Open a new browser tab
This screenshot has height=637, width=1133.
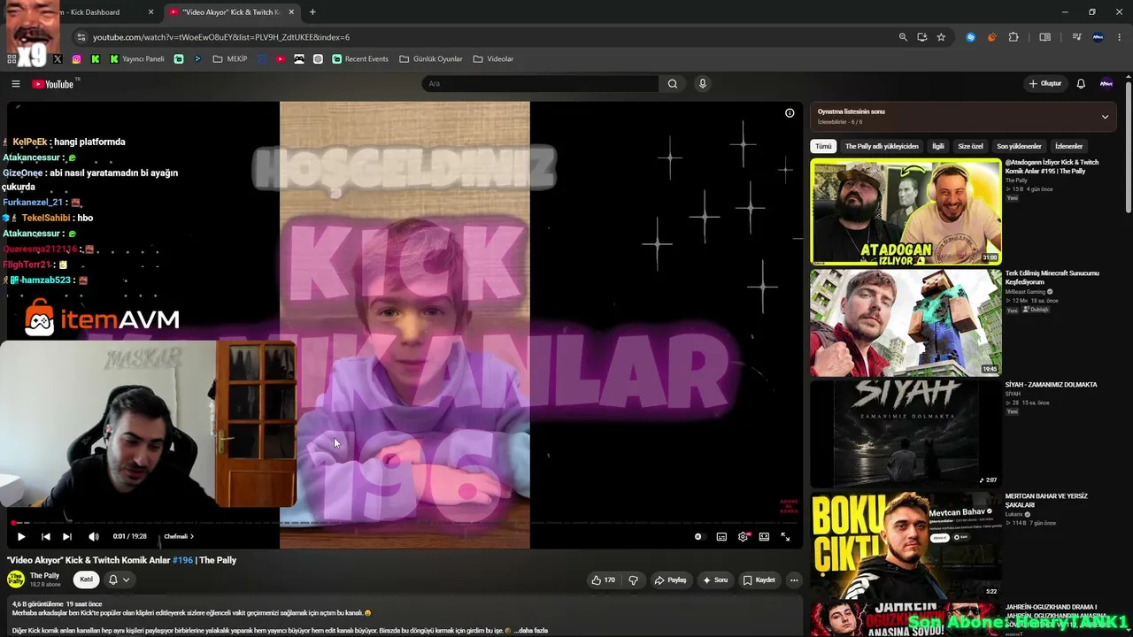point(312,12)
